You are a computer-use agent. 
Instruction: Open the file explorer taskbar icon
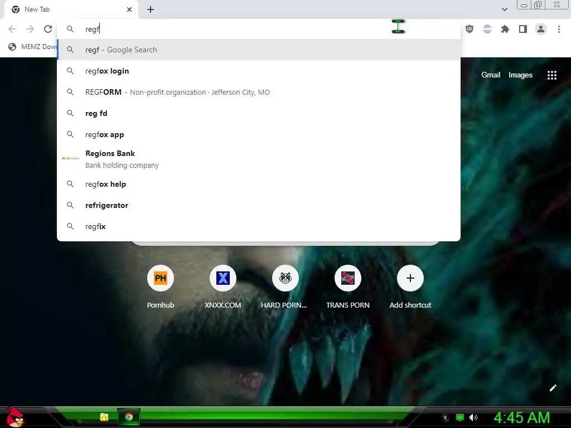[104, 417]
